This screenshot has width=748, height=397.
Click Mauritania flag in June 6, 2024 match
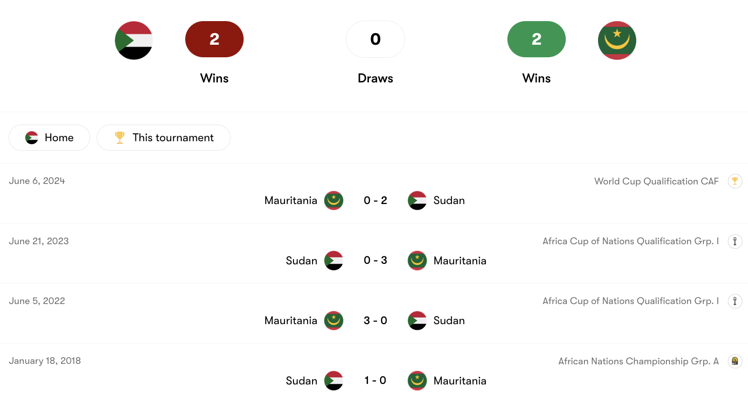click(334, 201)
